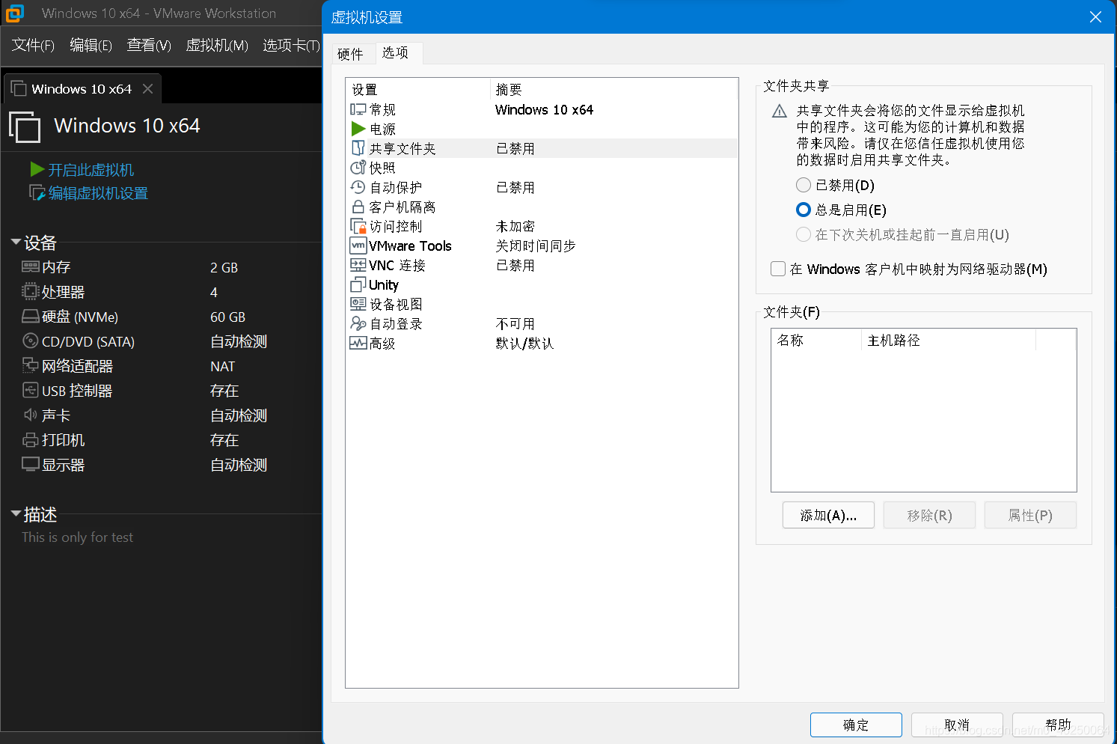Switch to the 硬件 (Hardware) tab
Image resolution: width=1117 pixels, height=744 pixels.
click(350, 54)
